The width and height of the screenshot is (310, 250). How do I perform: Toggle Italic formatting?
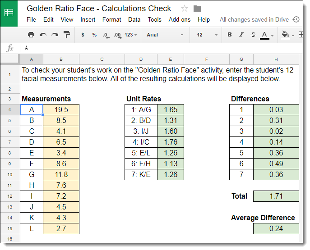click(241, 35)
